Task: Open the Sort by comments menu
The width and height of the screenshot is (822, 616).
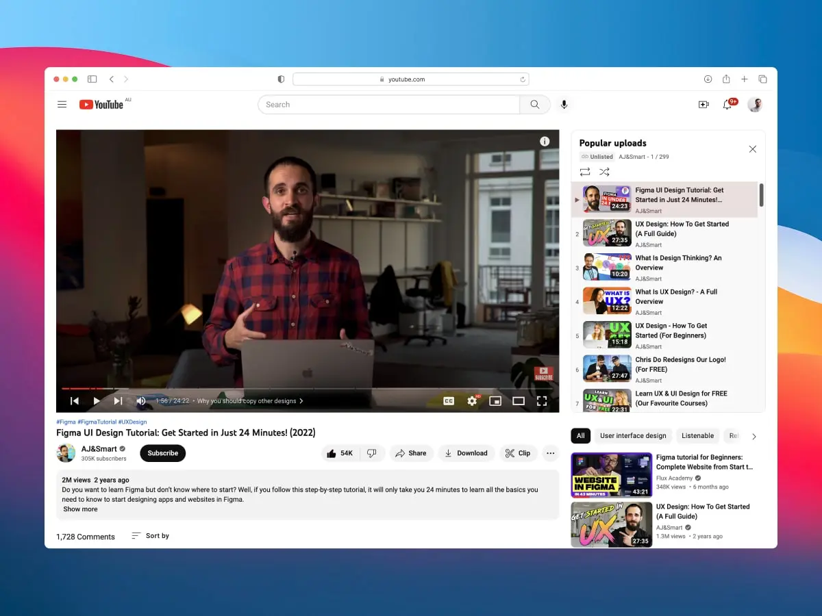Action: click(150, 536)
